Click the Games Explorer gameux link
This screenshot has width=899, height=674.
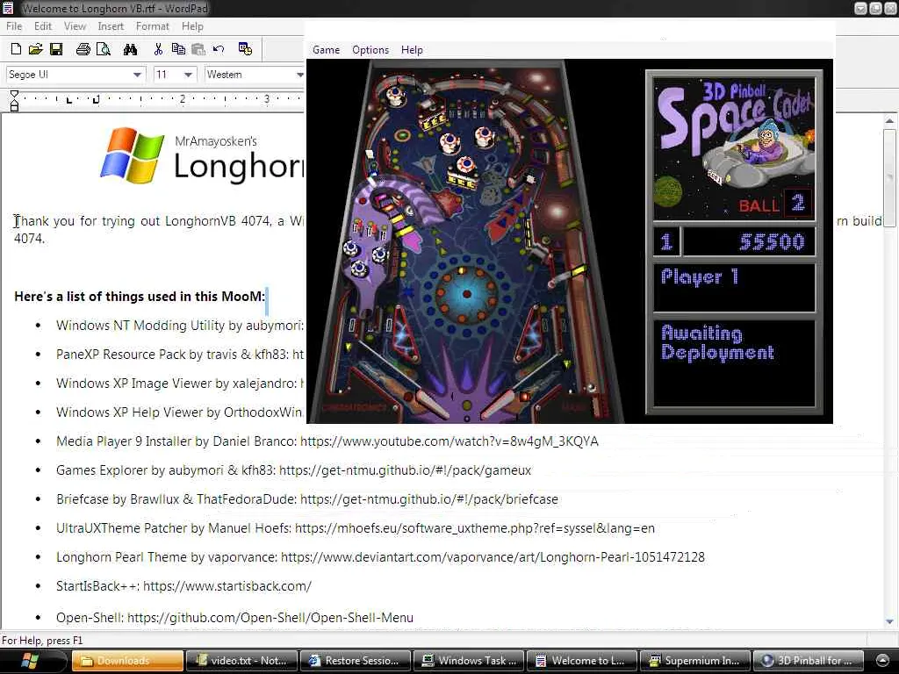(x=405, y=470)
